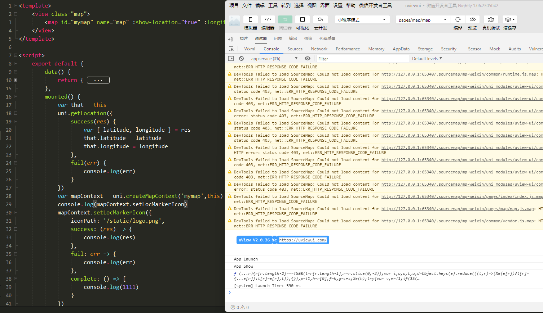This screenshot has width=543, height=313.
Task: Open the 小程序模式 mode dropdown
Action: [362, 19]
